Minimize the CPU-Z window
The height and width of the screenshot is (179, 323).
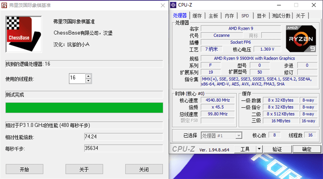(x=279, y=5)
